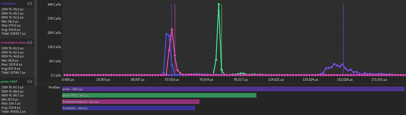406x115 pixels.
Task: Toggle proto-FAST eye visibility icon
Action: tap(30, 81)
